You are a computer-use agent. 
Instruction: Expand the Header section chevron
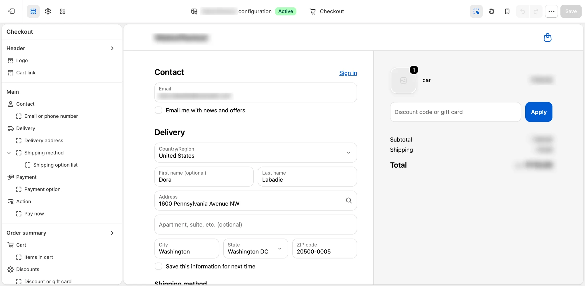[x=112, y=48]
